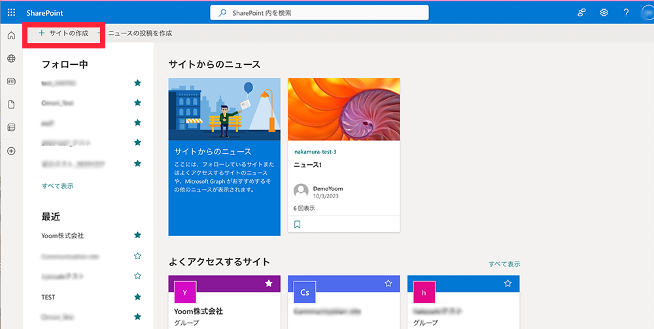Follow Communication site via star in 最近
The width and height of the screenshot is (654, 329).
137,256
